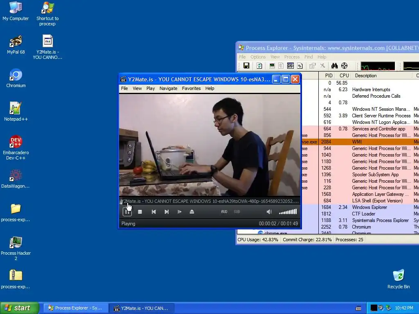Click the 00:00:02 / 00:01:49 time display
419x314 pixels.
click(x=278, y=224)
